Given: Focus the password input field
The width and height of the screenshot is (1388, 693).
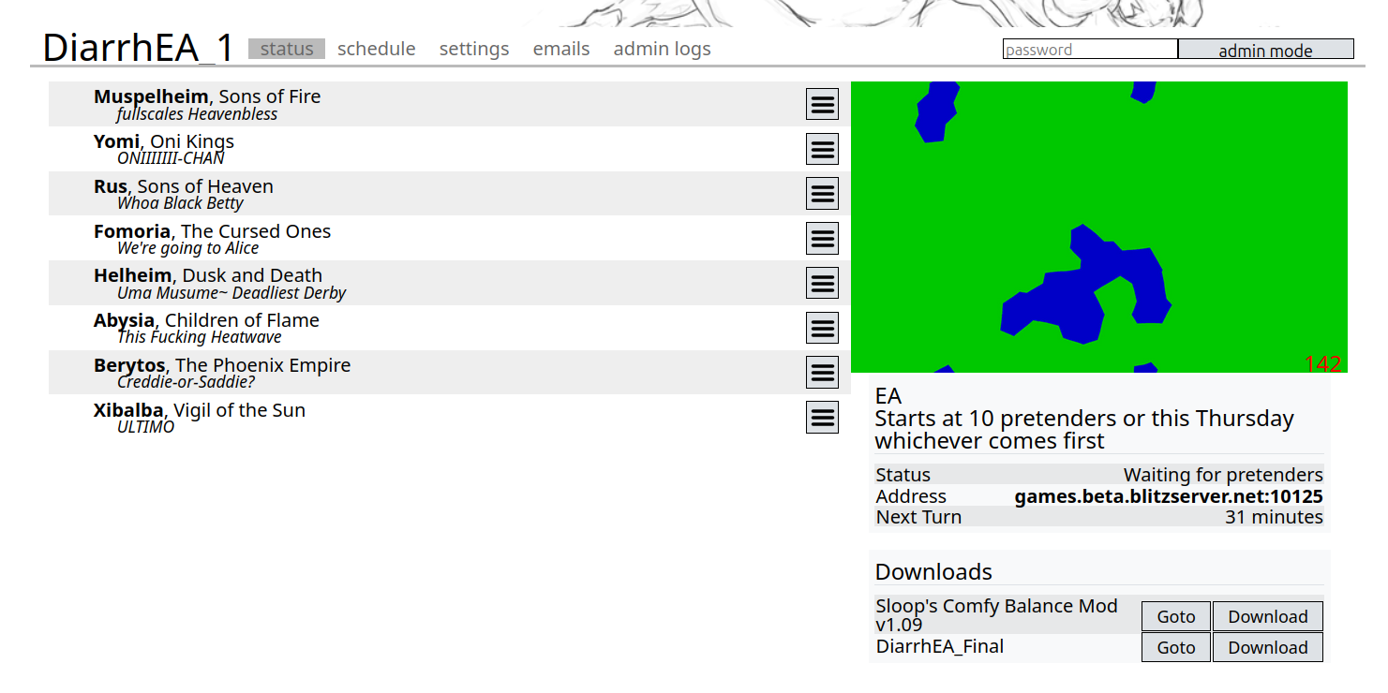Looking at the screenshot, I should click(1090, 50).
